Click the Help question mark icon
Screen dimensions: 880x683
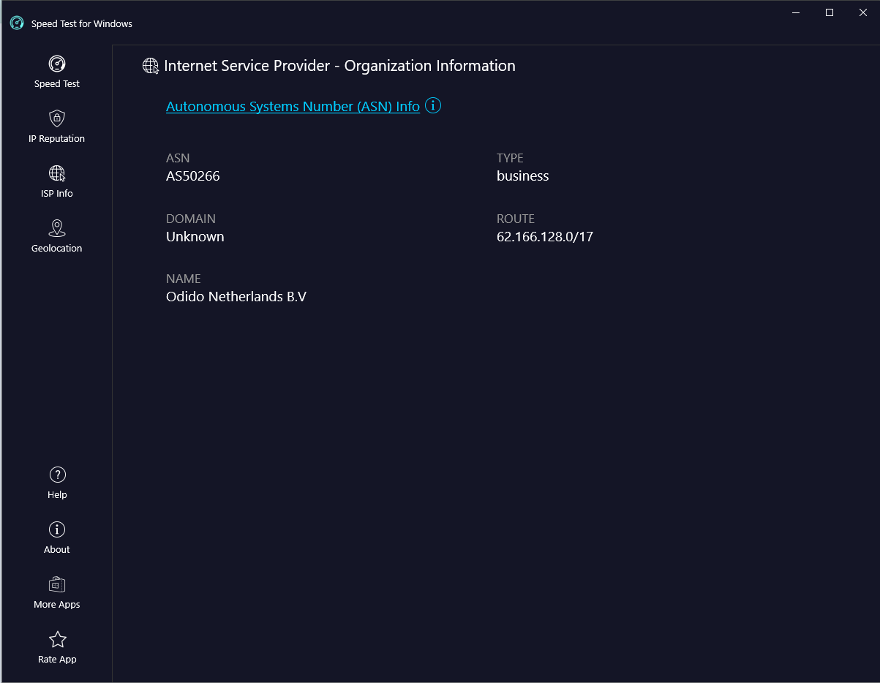(57, 475)
